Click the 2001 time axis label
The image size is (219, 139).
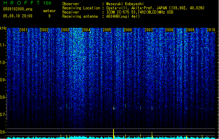point(23,30)
